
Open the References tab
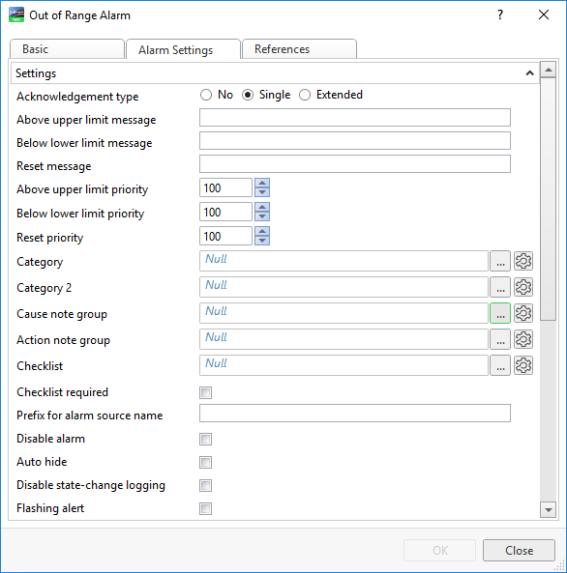pyautogui.click(x=299, y=49)
